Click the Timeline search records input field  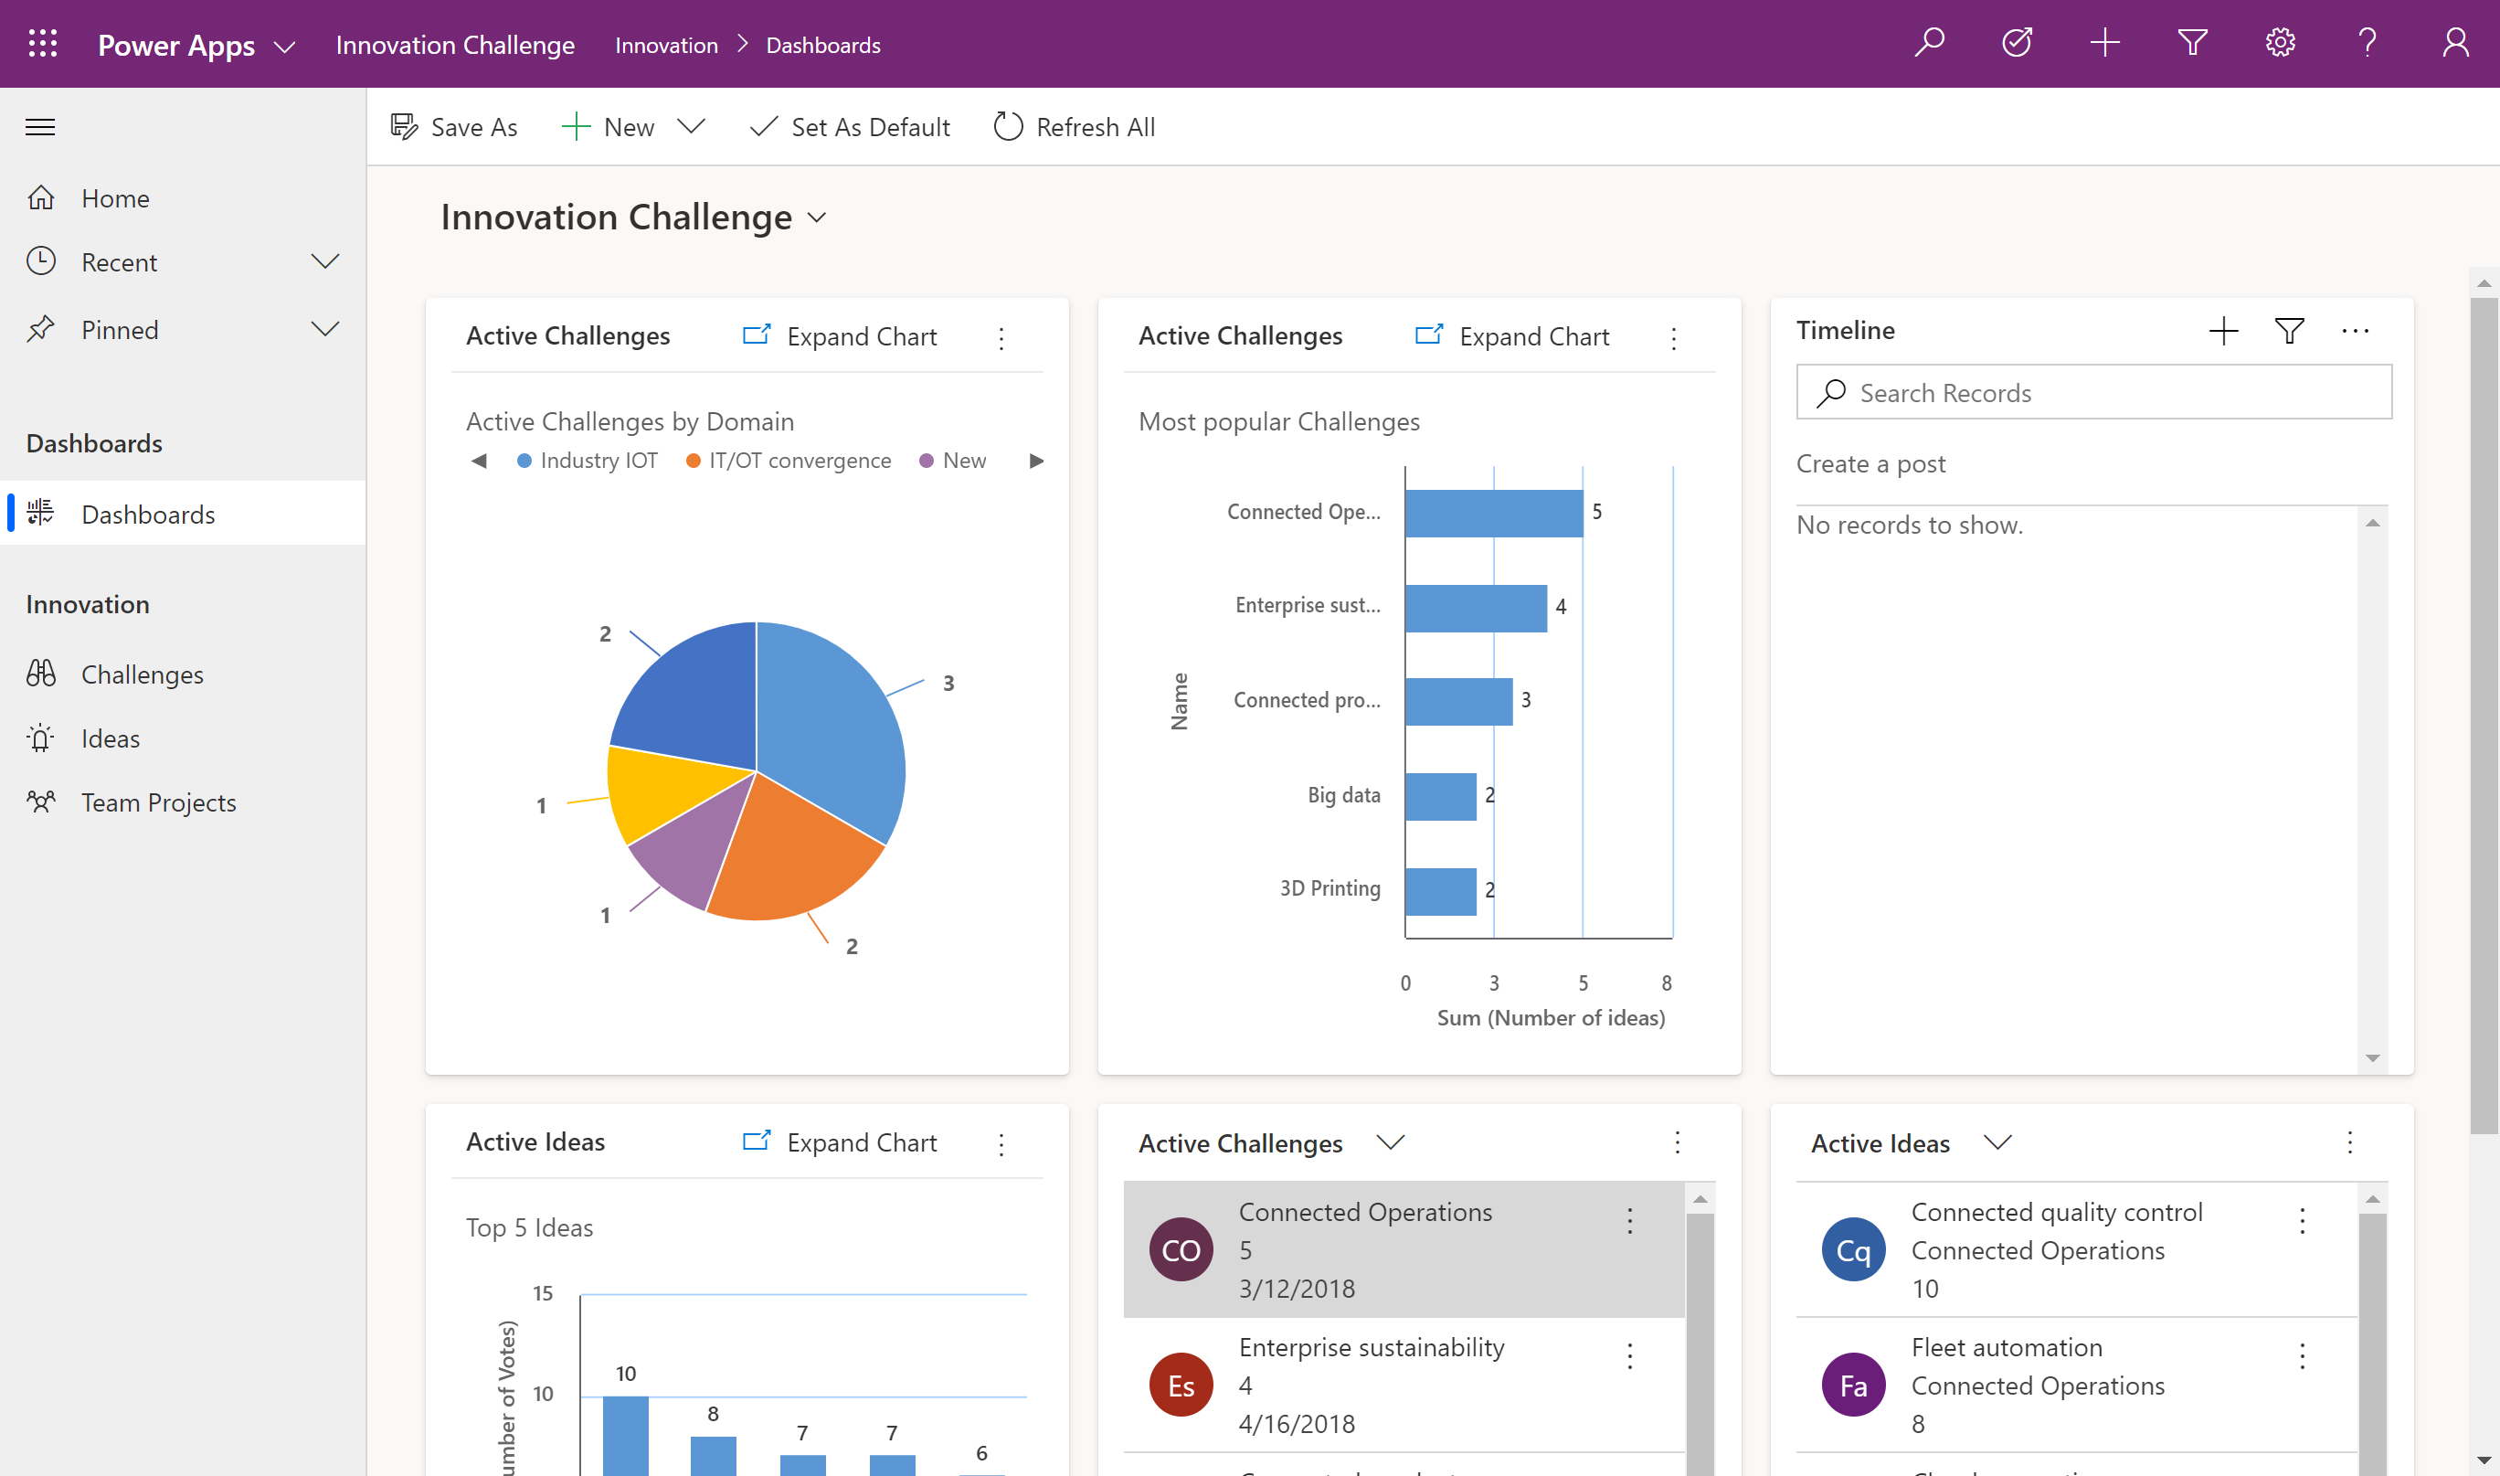point(2094,390)
